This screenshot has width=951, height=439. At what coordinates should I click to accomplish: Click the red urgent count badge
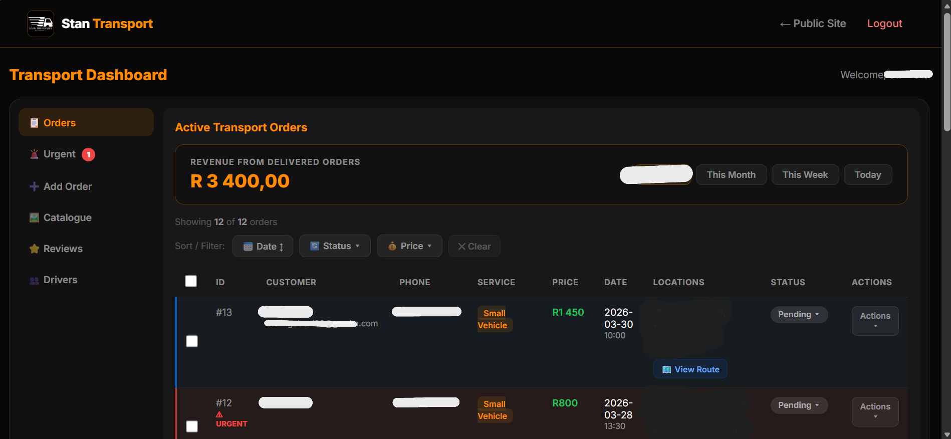(88, 154)
